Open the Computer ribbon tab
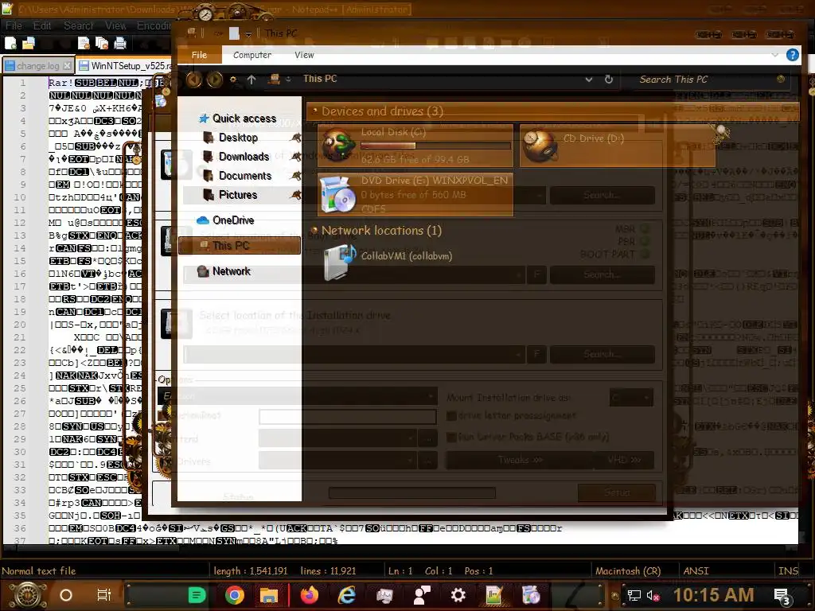 pyautogui.click(x=252, y=55)
